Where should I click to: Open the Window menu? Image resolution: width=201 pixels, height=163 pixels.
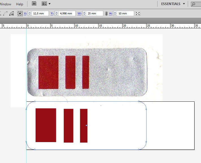tap(6, 4)
